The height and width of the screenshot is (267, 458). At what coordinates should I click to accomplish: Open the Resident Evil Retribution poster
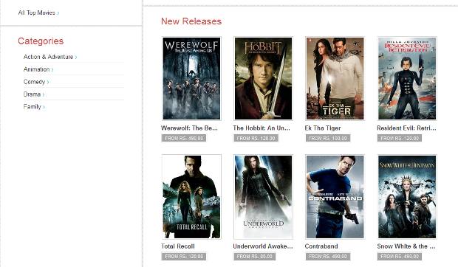click(407, 78)
